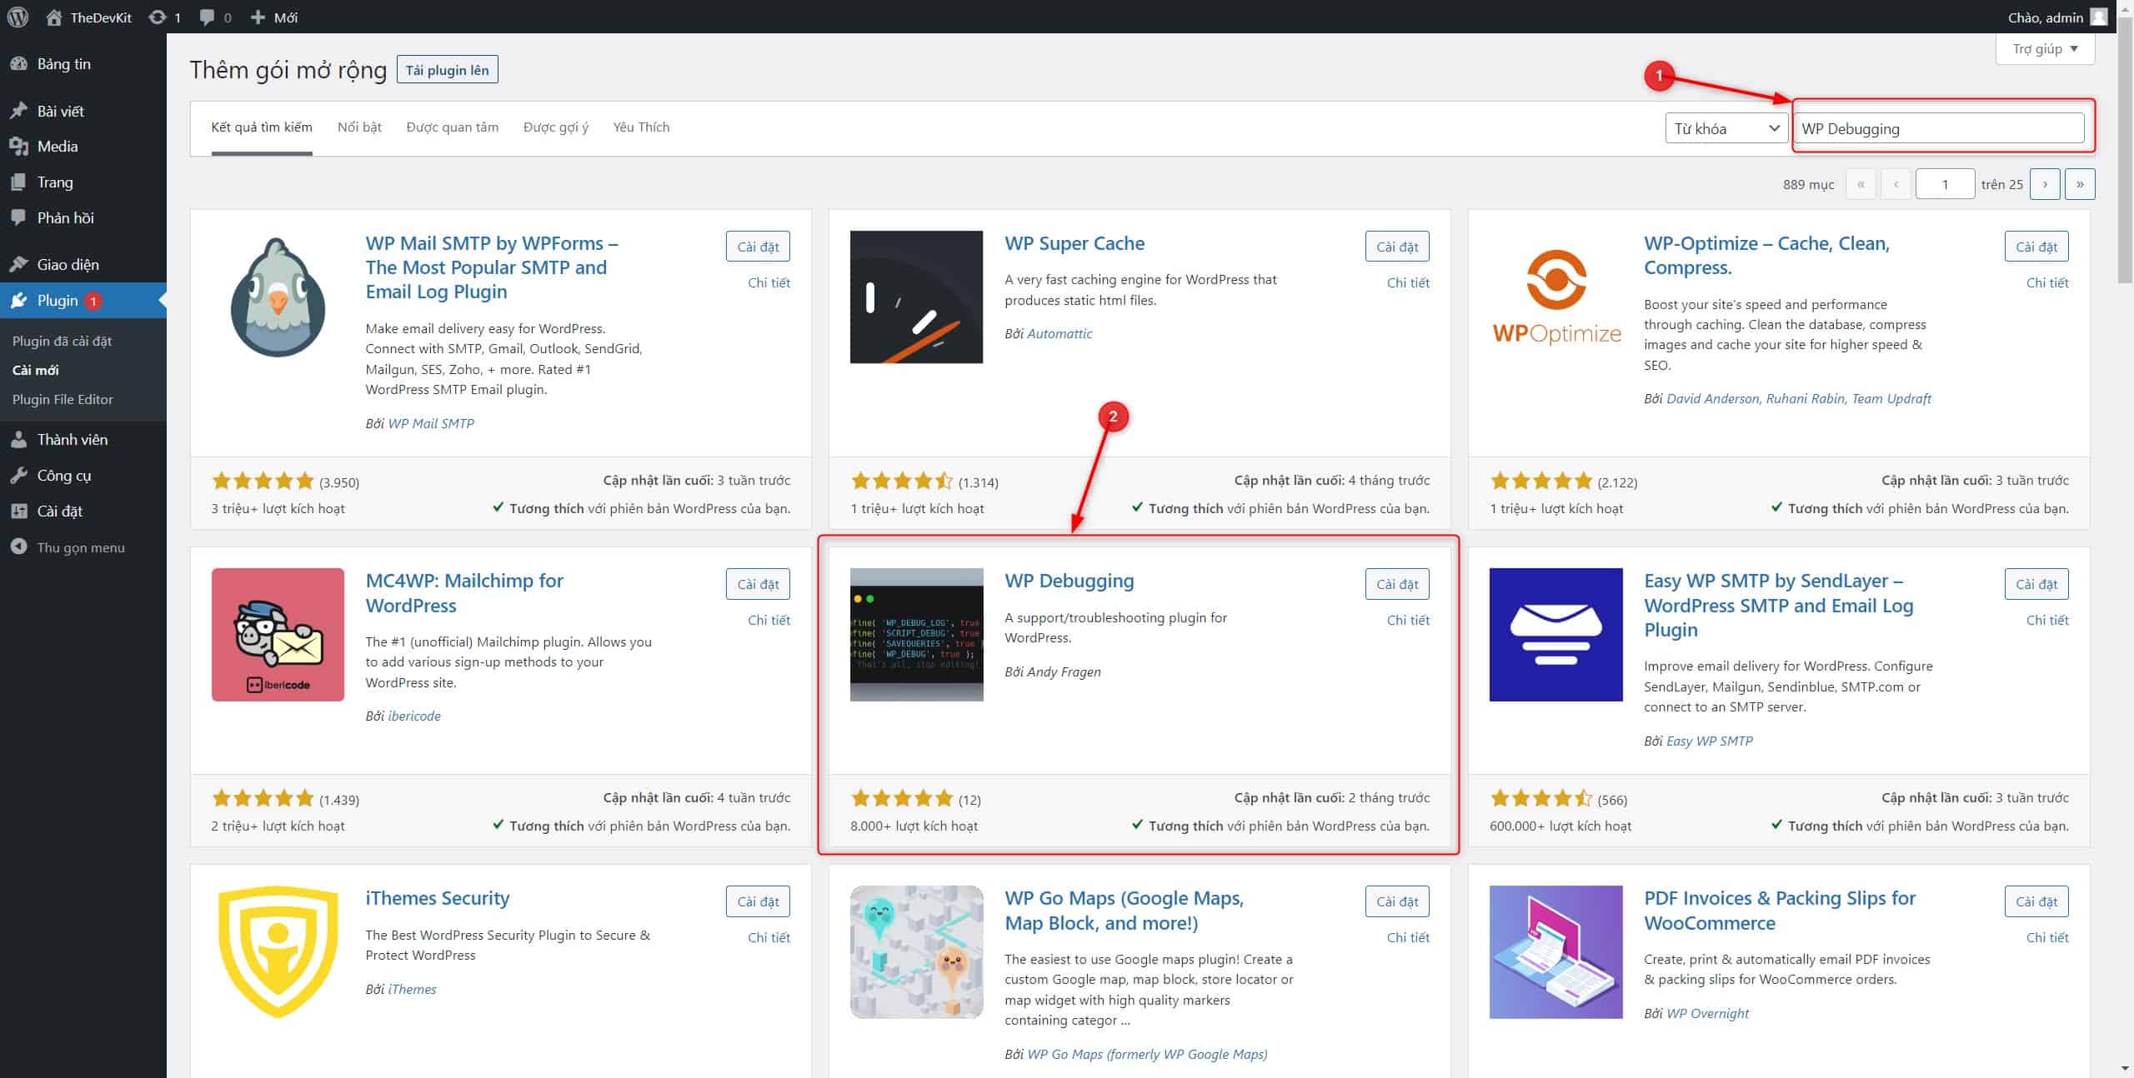
Task: Open Phản hồi comments menu
Action: click(x=83, y=218)
